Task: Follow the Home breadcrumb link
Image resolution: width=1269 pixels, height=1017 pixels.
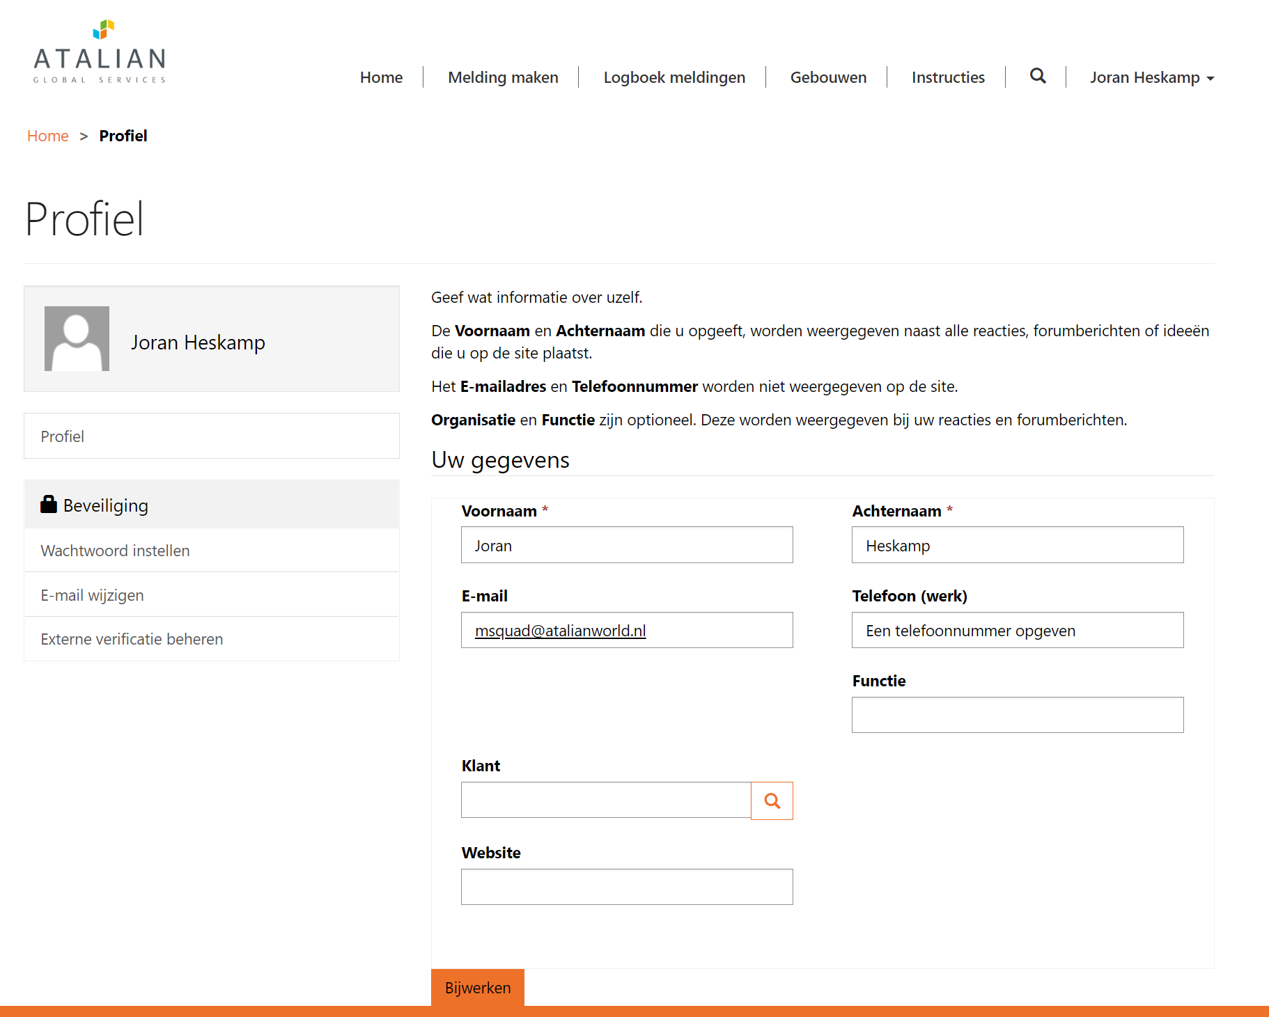Action: tap(48, 136)
